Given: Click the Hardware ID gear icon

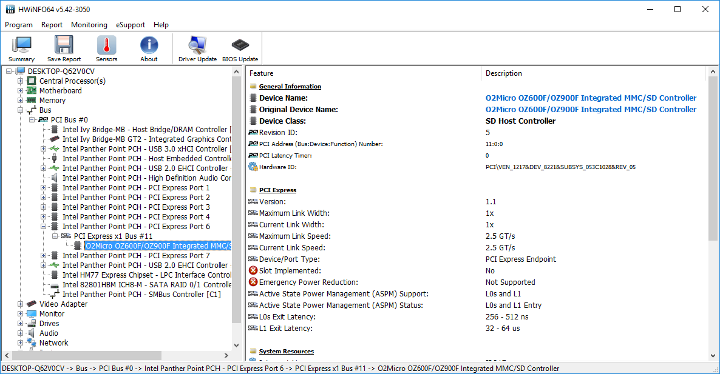Looking at the screenshot, I should point(253,167).
